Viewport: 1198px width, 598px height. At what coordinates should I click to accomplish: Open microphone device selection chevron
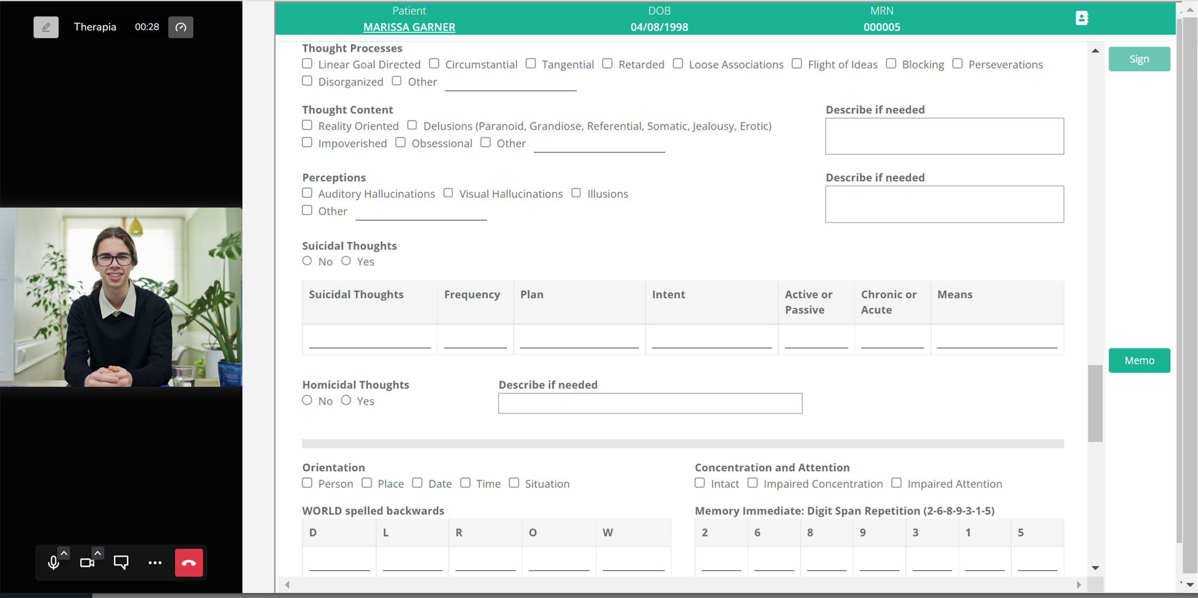pyautogui.click(x=64, y=553)
